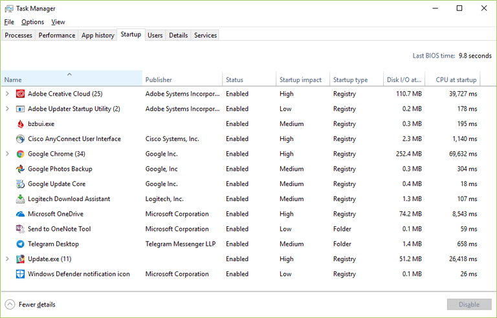Click the Telegram Desktop icon
497x318 pixels.
[20, 244]
